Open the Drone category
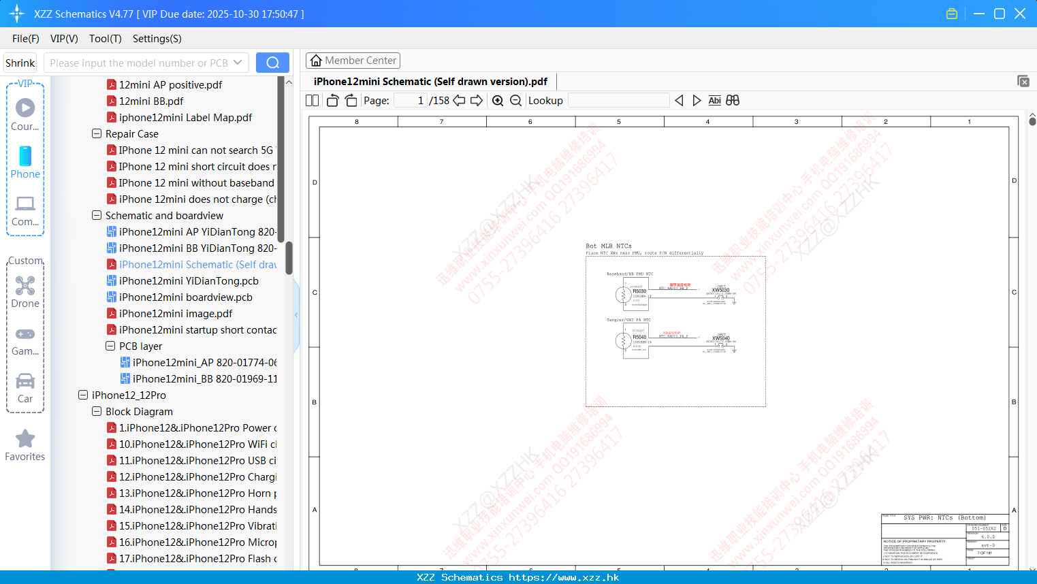The width and height of the screenshot is (1037, 584). [25, 291]
